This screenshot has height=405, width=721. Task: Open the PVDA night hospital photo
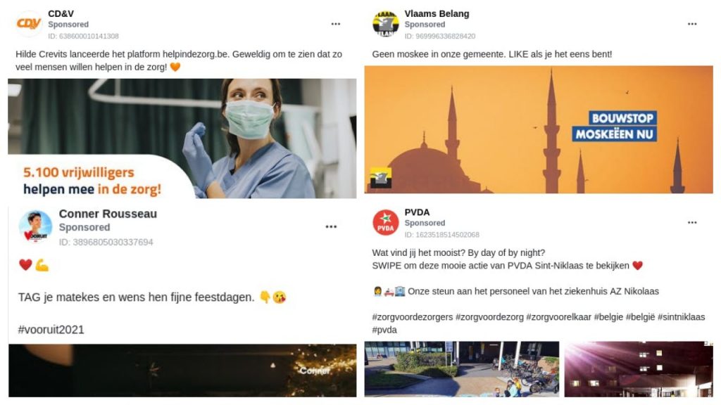(x=639, y=368)
